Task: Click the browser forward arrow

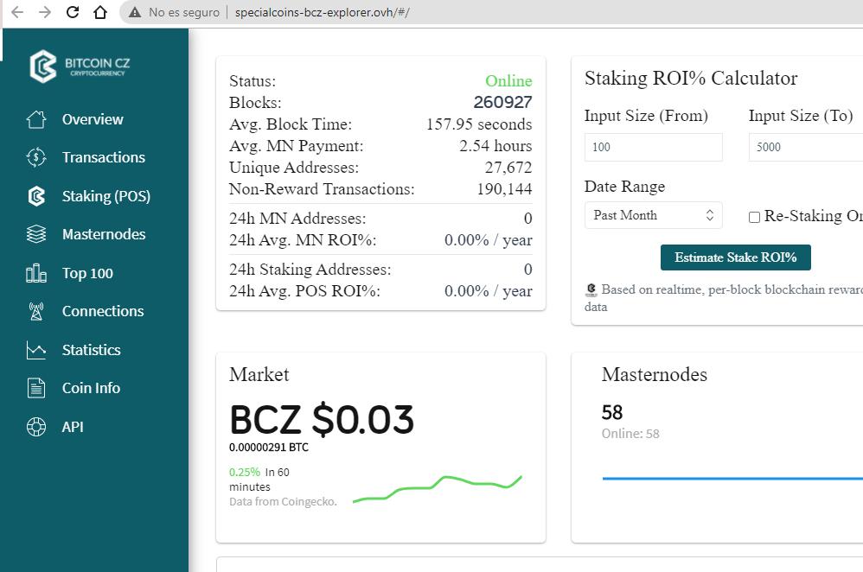Action: pos(45,12)
